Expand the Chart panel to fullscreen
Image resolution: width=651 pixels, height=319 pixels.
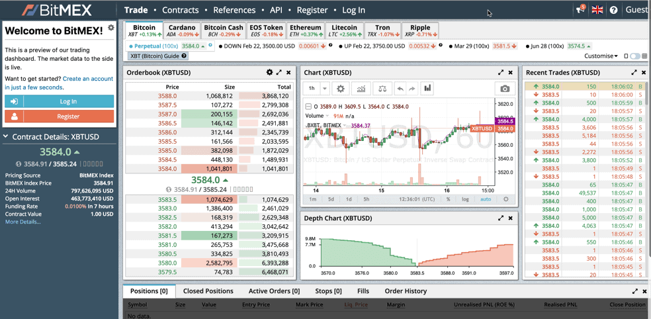[501, 72]
